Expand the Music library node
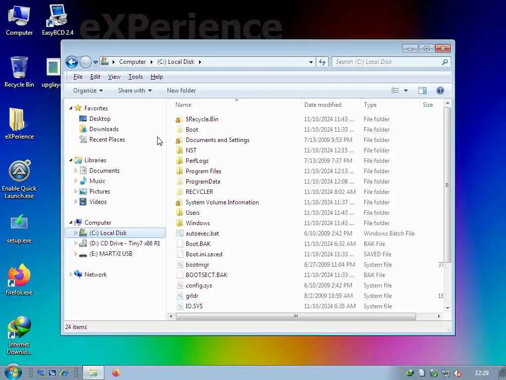Screen dimensions: 506x380 pyautogui.click(x=76, y=181)
